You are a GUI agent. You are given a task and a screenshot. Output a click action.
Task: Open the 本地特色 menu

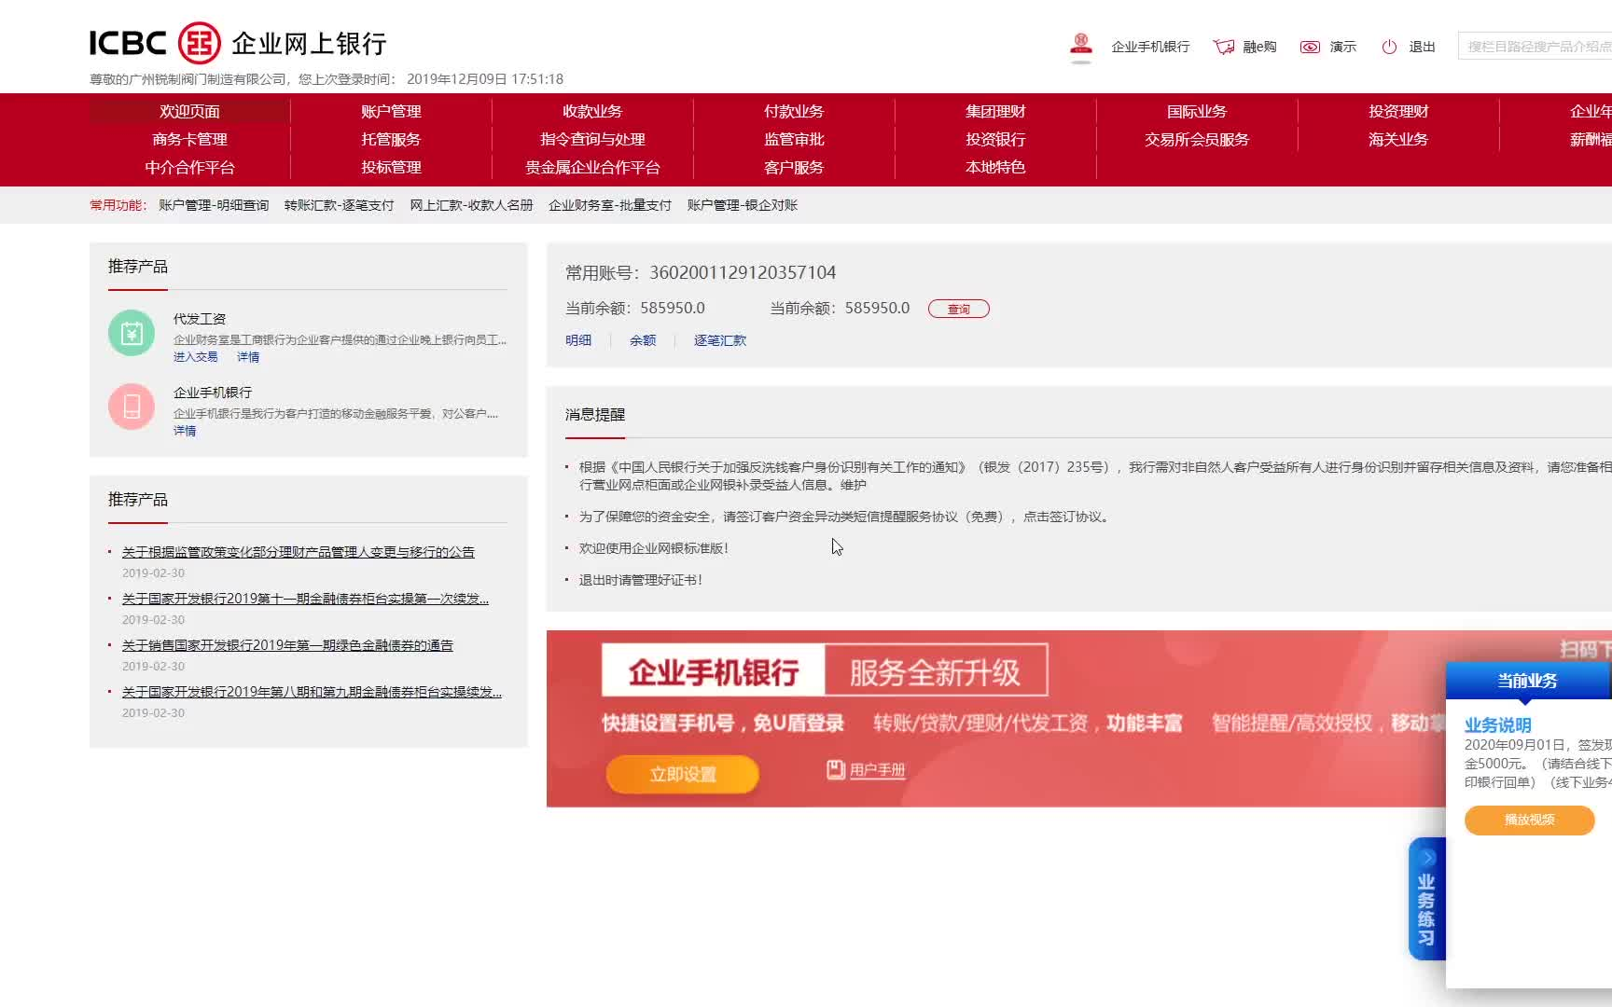point(995,167)
